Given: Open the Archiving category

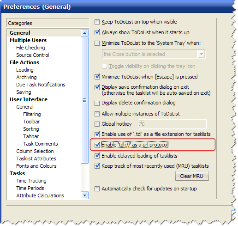Looking at the screenshot, I should [x=26, y=77].
